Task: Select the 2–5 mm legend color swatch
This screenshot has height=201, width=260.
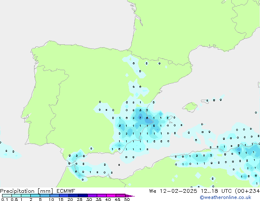Action: coord(35,196)
